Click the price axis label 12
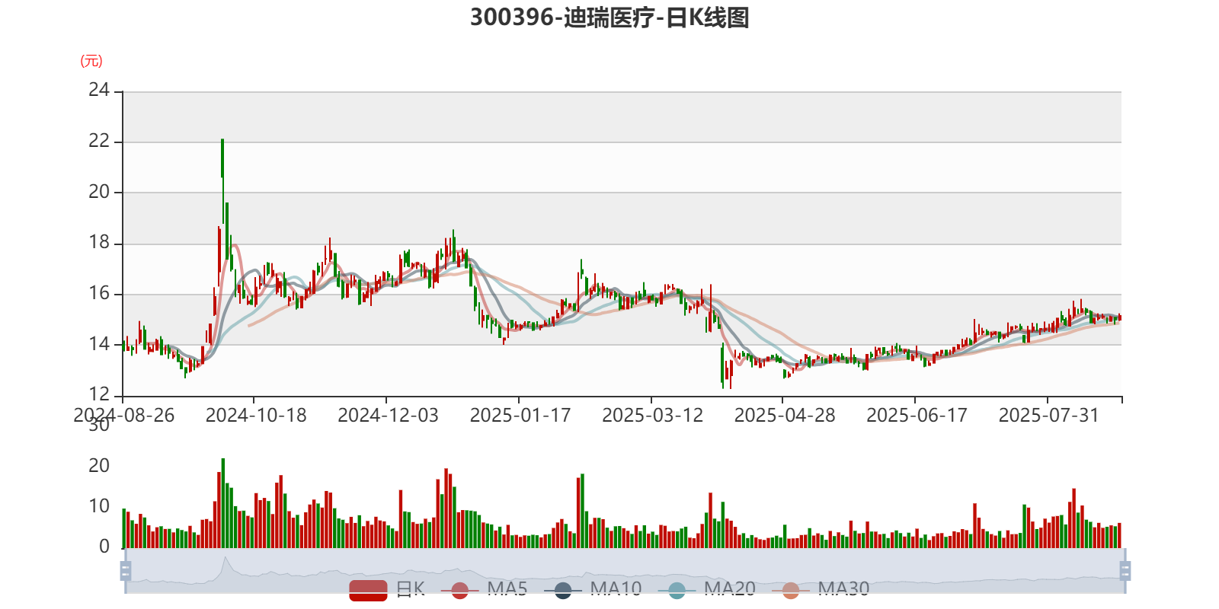Screen dimensions: 1219x609 click(x=99, y=394)
